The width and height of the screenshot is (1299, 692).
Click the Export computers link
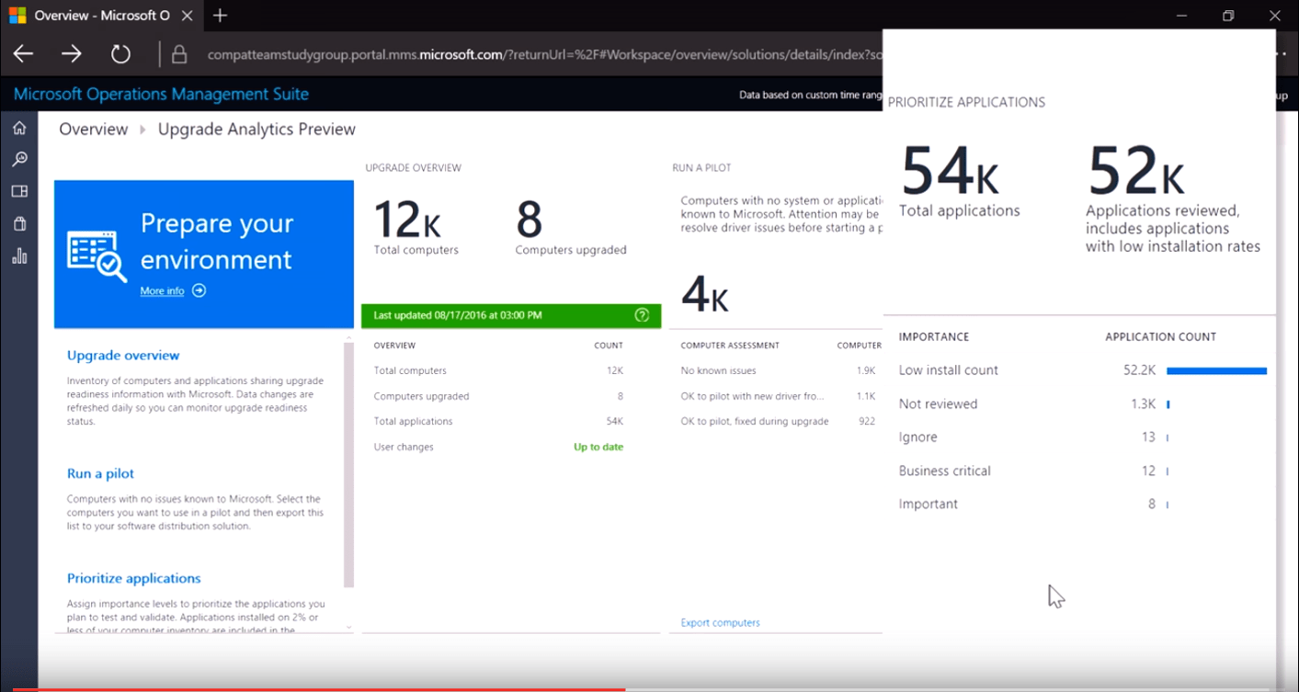click(720, 622)
